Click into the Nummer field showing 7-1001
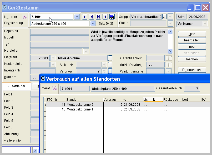This screenshot has width=212, height=155. (x=52, y=17)
